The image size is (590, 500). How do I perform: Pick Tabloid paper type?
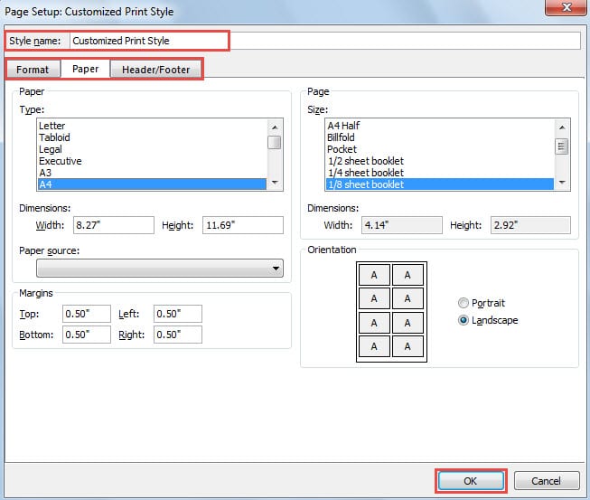[54, 137]
